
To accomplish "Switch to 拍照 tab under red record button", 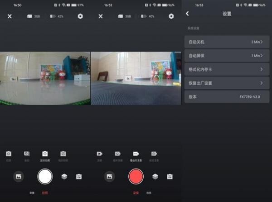I will [149, 192].
